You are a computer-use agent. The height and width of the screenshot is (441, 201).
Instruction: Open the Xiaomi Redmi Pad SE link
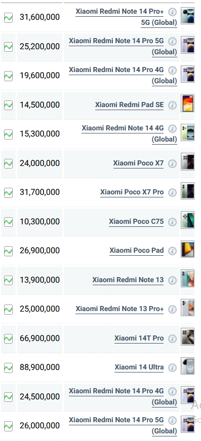[x=130, y=105]
